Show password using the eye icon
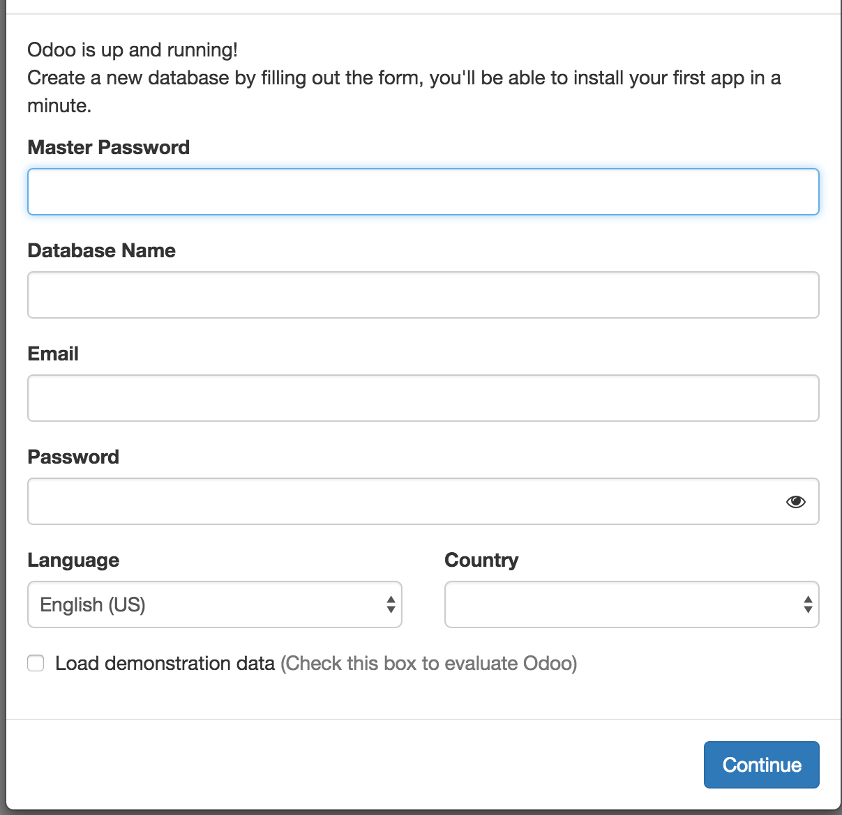The height and width of the screenshot is (815, 842). point(795,502)
